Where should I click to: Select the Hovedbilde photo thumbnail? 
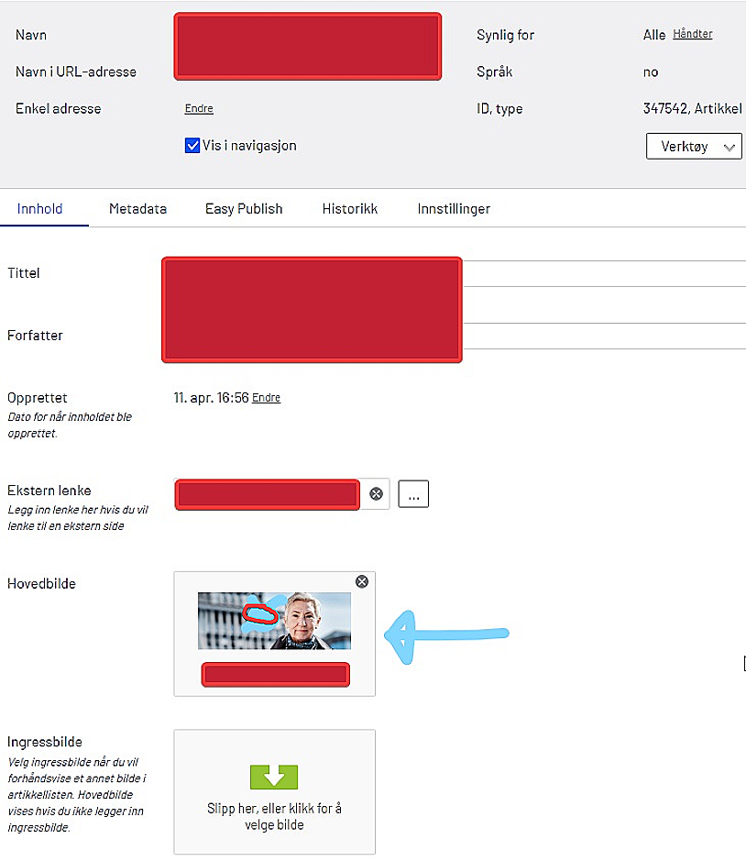coord(274,621)
